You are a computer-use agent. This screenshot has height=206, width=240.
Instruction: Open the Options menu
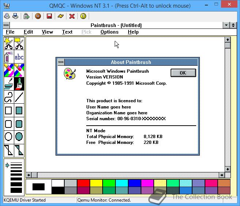click(x=110, y=32)
